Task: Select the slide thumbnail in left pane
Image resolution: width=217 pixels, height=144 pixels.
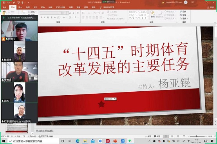Action: coord(16,128)
